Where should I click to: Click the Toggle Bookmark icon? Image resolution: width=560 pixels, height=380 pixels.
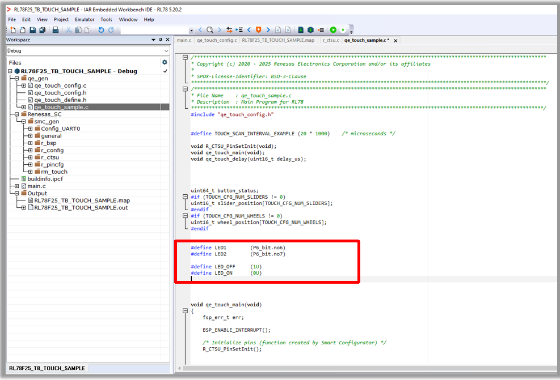[258, 30]
